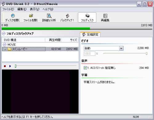Viewport: 154px width, 120px height.
Task: Open the 編集(E) menu
Action: tap(22, 9)
